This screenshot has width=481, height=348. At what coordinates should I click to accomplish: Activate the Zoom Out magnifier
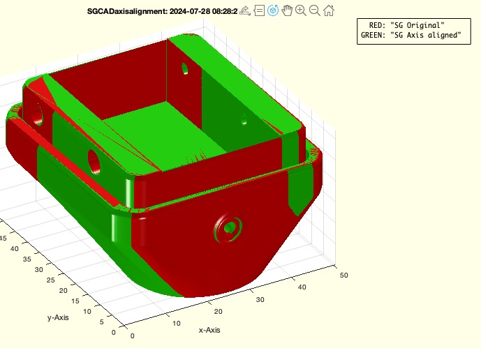click(x=315, y=10)
